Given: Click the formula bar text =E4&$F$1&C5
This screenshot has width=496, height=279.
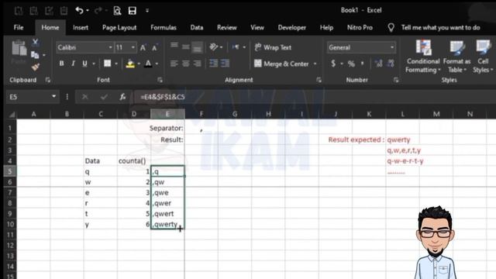Looking at the screenshot, I should (x=163, y=97).
